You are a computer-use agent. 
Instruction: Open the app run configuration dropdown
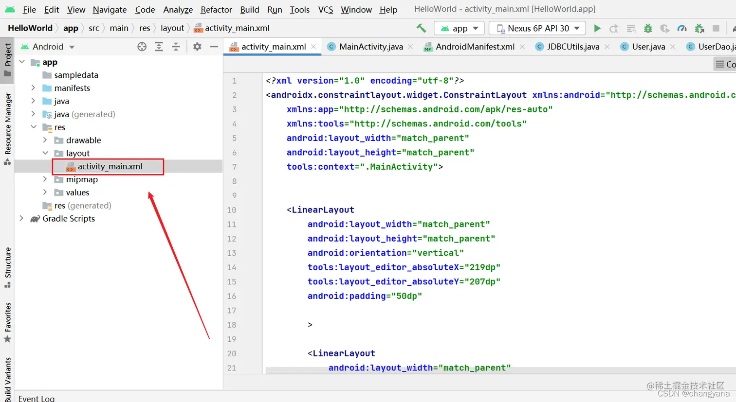pyautogui.click(x=459, y=28)
